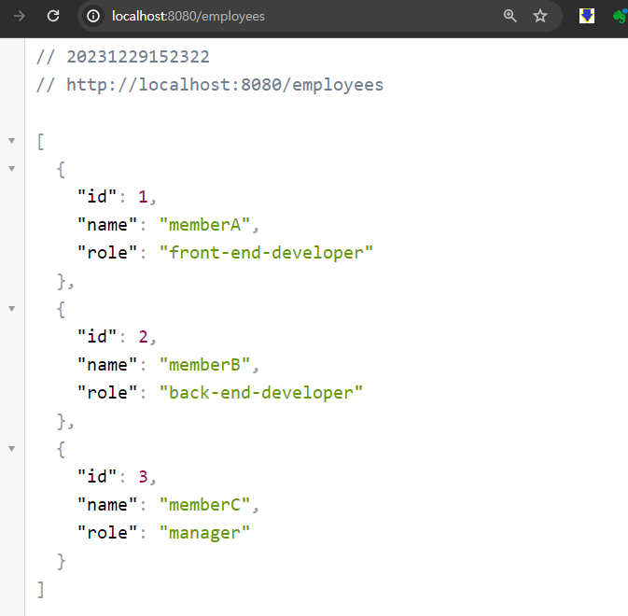Collapse the root JSON array
The height and width of the screenshot is (616, 628).
[x=12, y=141]
